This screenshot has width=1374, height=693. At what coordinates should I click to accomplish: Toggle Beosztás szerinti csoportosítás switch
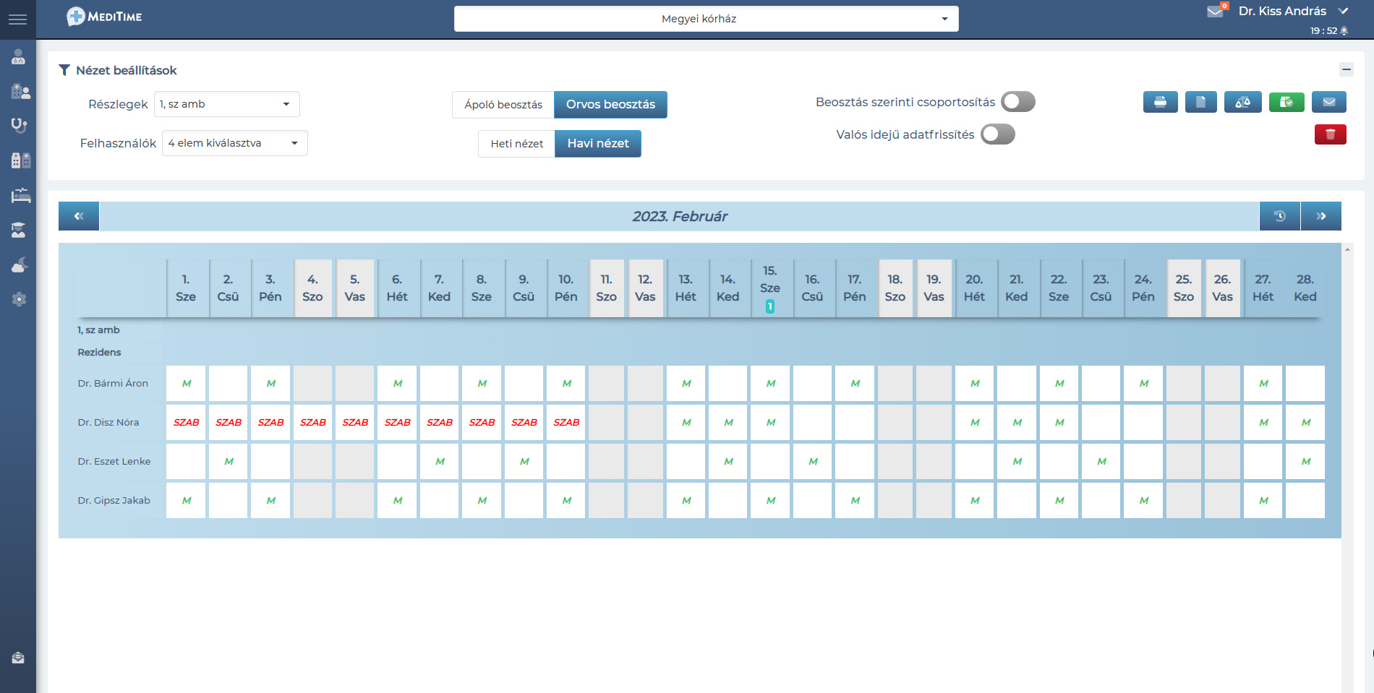coord(1017,102)
